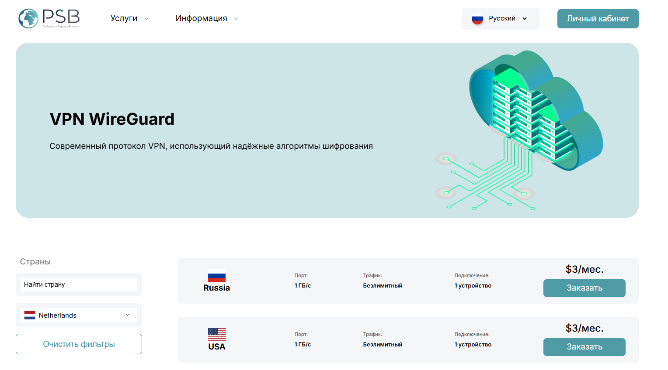Click 1 устройство in the USA row
Viewport: 668px width, 370px height.
tap(473, 345)
